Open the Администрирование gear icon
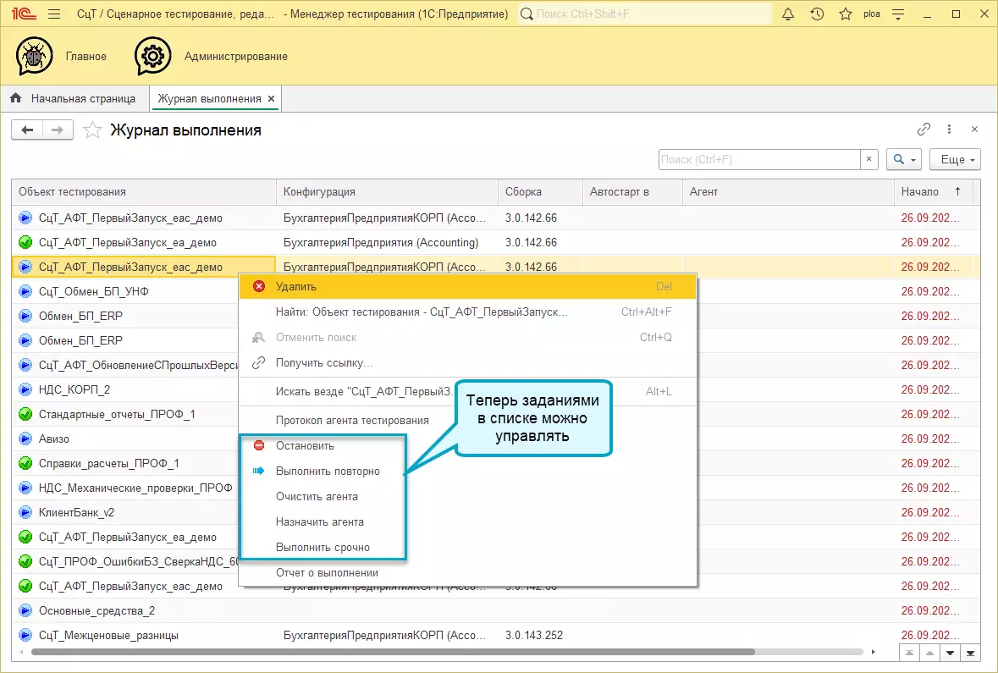 pyautogui.click(x=153, y=57)
